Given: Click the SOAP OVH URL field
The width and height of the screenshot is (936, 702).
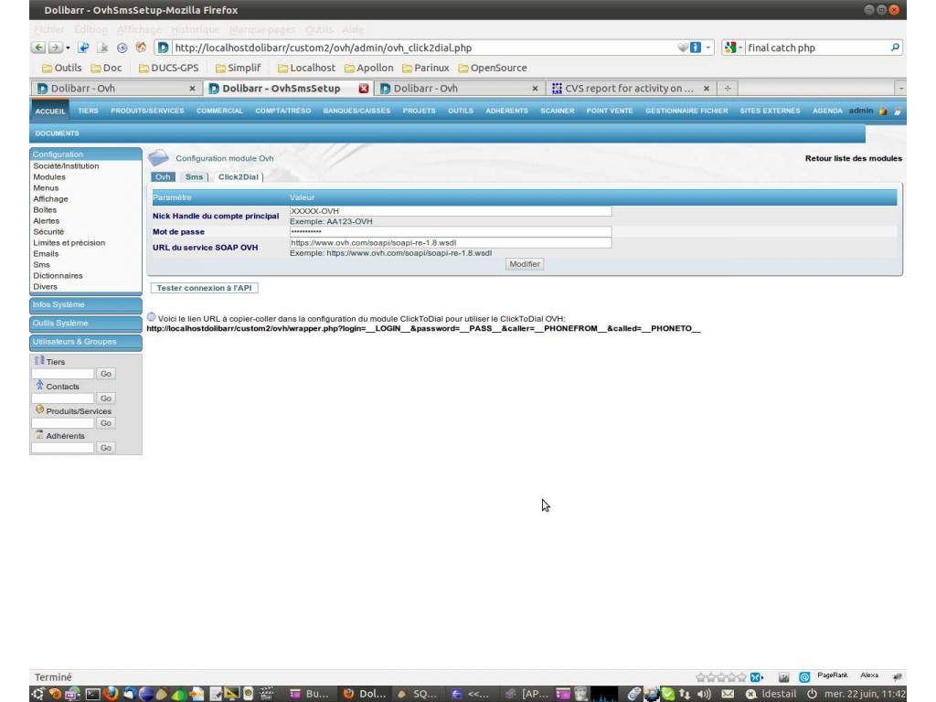Looking at the screenshot, I should (450, 242).
